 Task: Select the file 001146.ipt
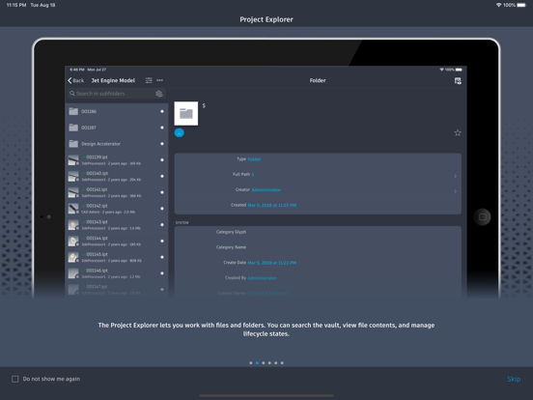[116, 273]
